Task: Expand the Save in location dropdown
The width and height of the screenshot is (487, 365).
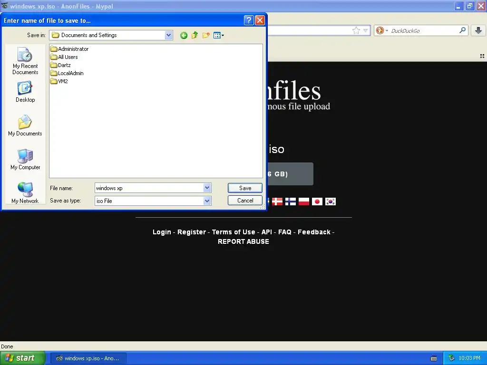Action: [169, 35]
